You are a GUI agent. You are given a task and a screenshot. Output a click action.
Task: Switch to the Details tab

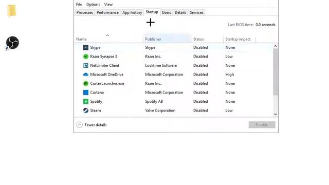pos(180,12)
